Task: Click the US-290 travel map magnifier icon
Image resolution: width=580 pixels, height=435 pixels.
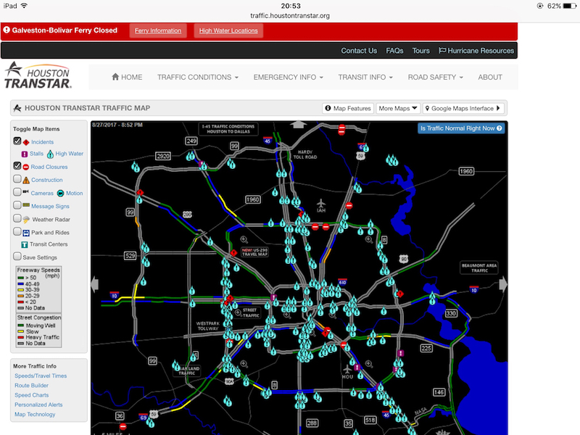Action: [244, 240]
